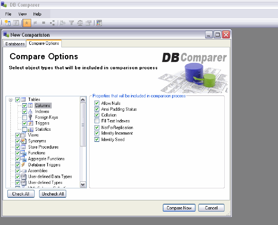Viewport: 278px width, 225px height.
Task: Uncheck the NotForReplication property
Action: pos(97,127)
